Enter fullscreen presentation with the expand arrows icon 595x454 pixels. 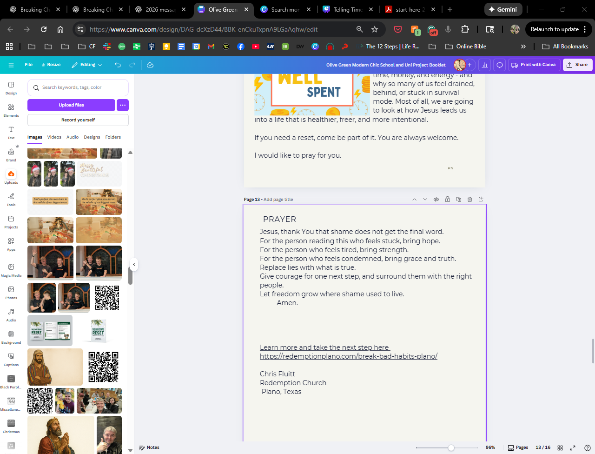(x=573, y=447)
